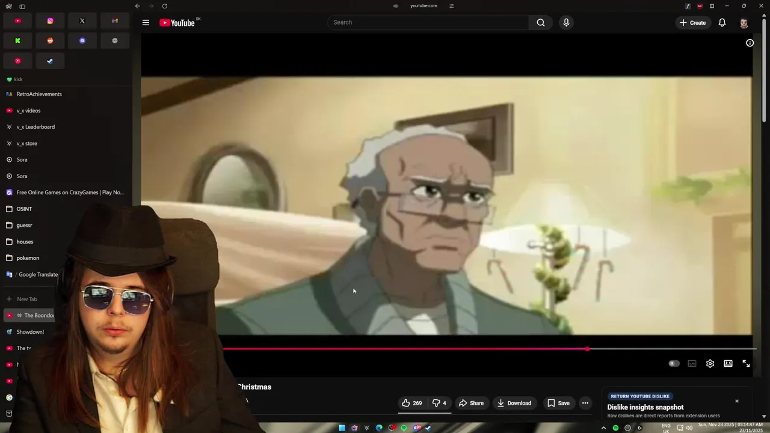This screenshot has width=770, height=433.
Task: Copy link using address bar chain icon
Action: coord(396,6)
